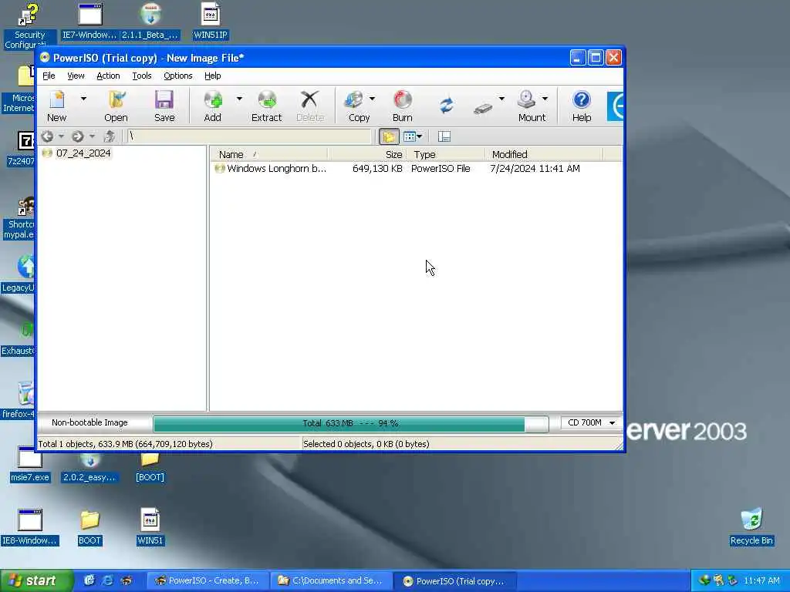Select the IE8-Windows installer desktop icon
This screenshot has width=790, height=592.
[x=30, y=526]
